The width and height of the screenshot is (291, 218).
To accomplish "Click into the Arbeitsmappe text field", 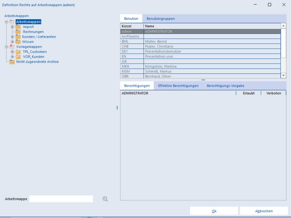I will coord(61,199).
